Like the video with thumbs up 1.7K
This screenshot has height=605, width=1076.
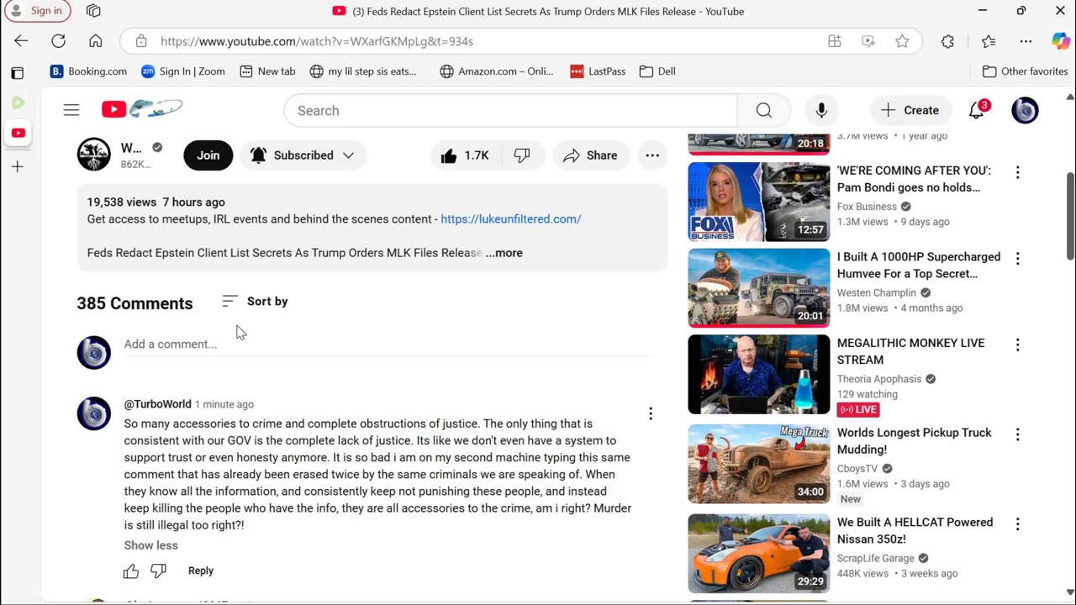(464, 155)
